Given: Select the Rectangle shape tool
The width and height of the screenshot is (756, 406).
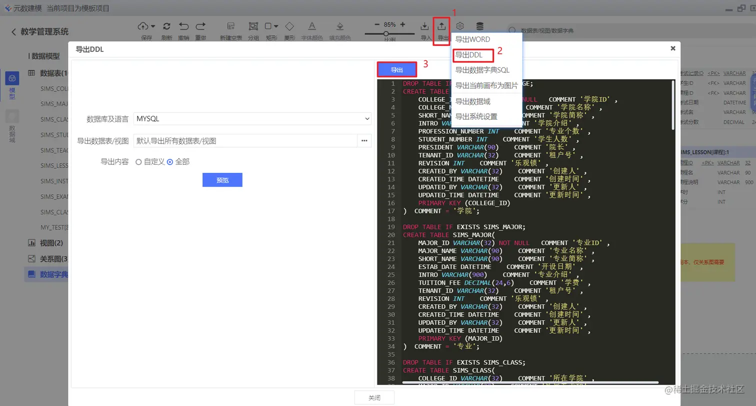Looking at the screenshot, I should (x=269, y=27).
